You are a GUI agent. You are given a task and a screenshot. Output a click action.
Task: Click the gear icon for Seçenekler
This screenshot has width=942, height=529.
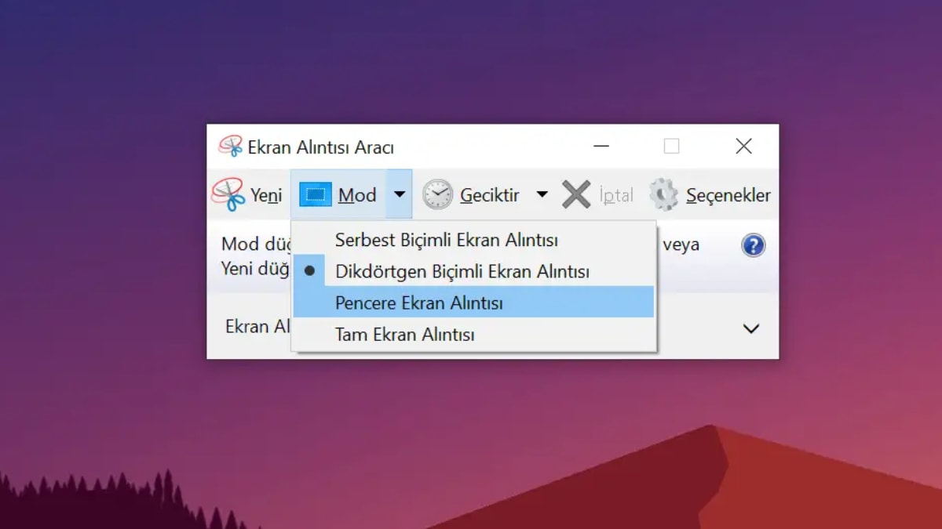[664, 194]
